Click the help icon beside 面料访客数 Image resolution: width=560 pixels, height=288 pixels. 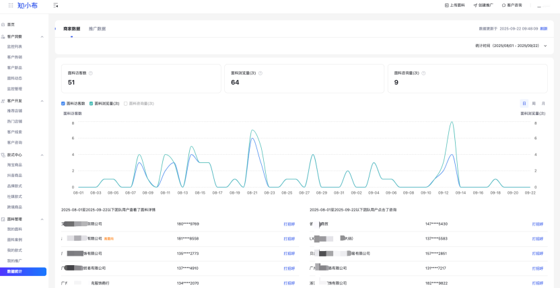[91, 73]
